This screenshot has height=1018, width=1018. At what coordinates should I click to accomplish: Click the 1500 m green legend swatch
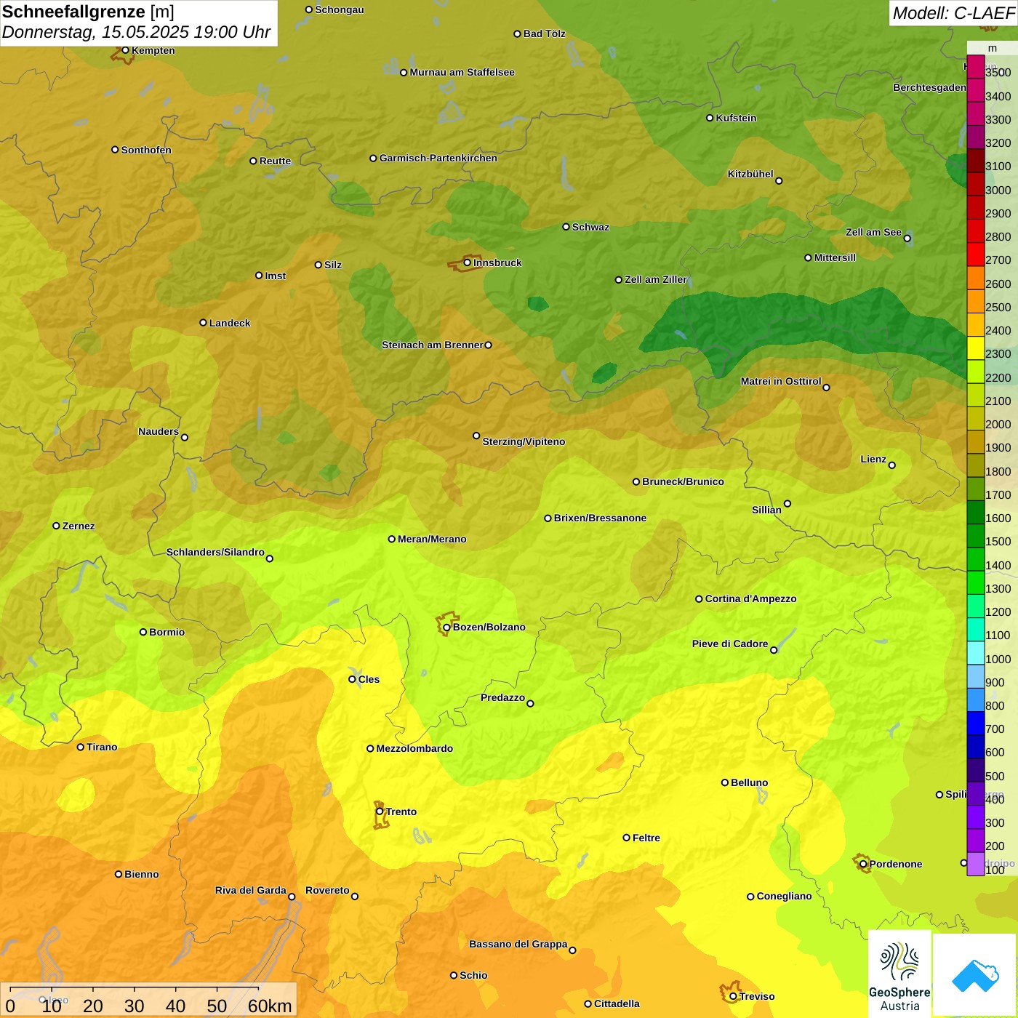(975, 536)
